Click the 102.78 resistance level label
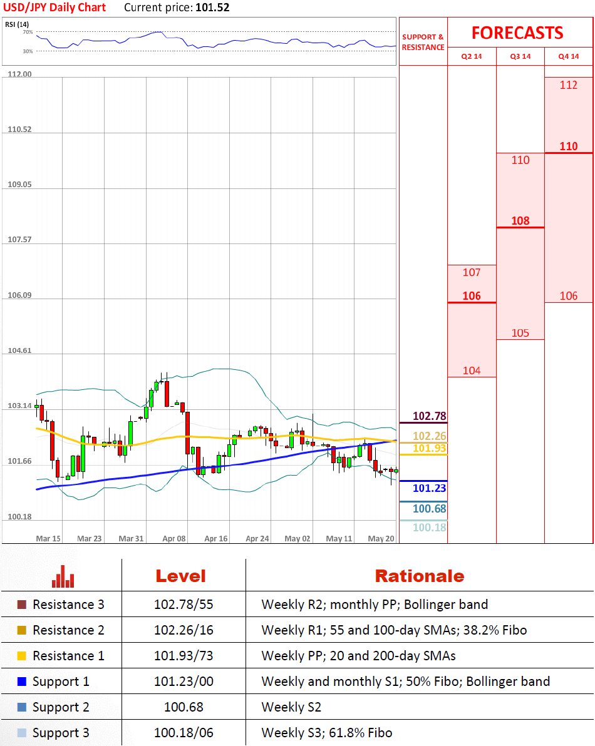The width and height of the screenshot is (595, 746). pyautogui.click(x=430, y=416)
